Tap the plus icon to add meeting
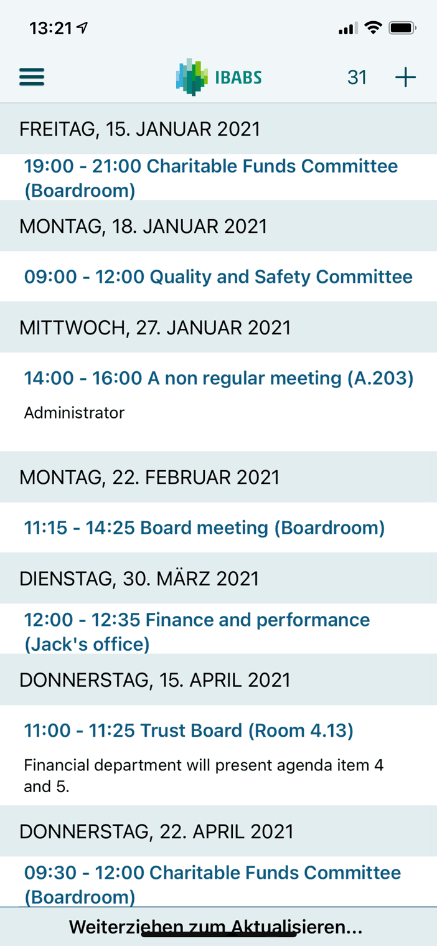Screen dimensions: 437x946 (405, 77)
